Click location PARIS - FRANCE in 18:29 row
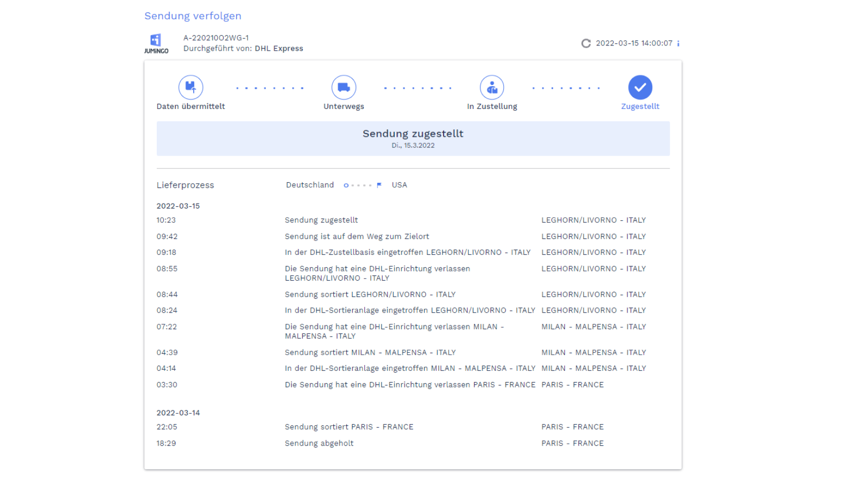The height and width of the screenshot is (481, 856). point(572,443)
